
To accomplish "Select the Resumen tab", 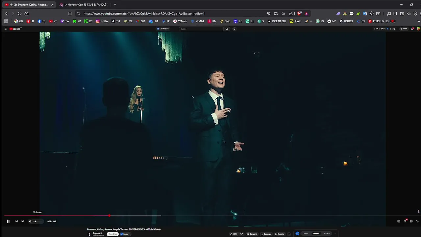I will 316,233.
